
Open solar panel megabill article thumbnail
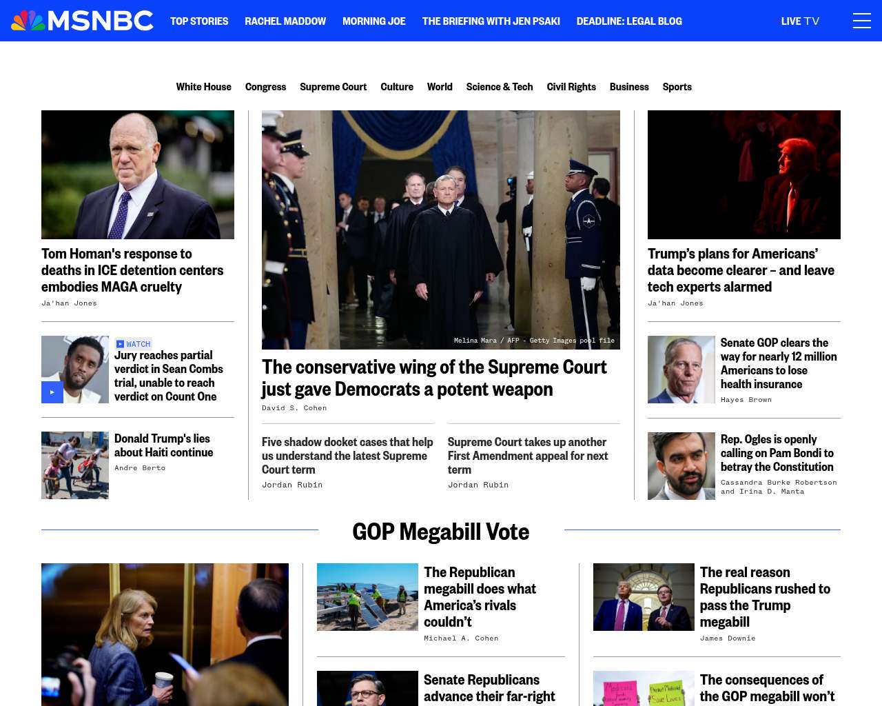click(x=367, y=597)
